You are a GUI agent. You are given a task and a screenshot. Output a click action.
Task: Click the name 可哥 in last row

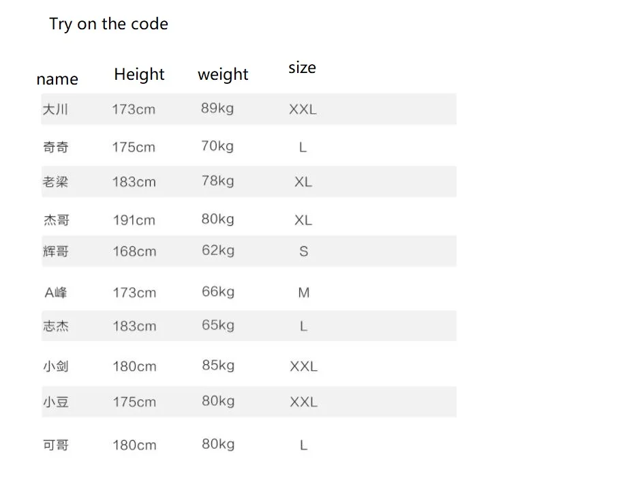[x=56, y=445]
